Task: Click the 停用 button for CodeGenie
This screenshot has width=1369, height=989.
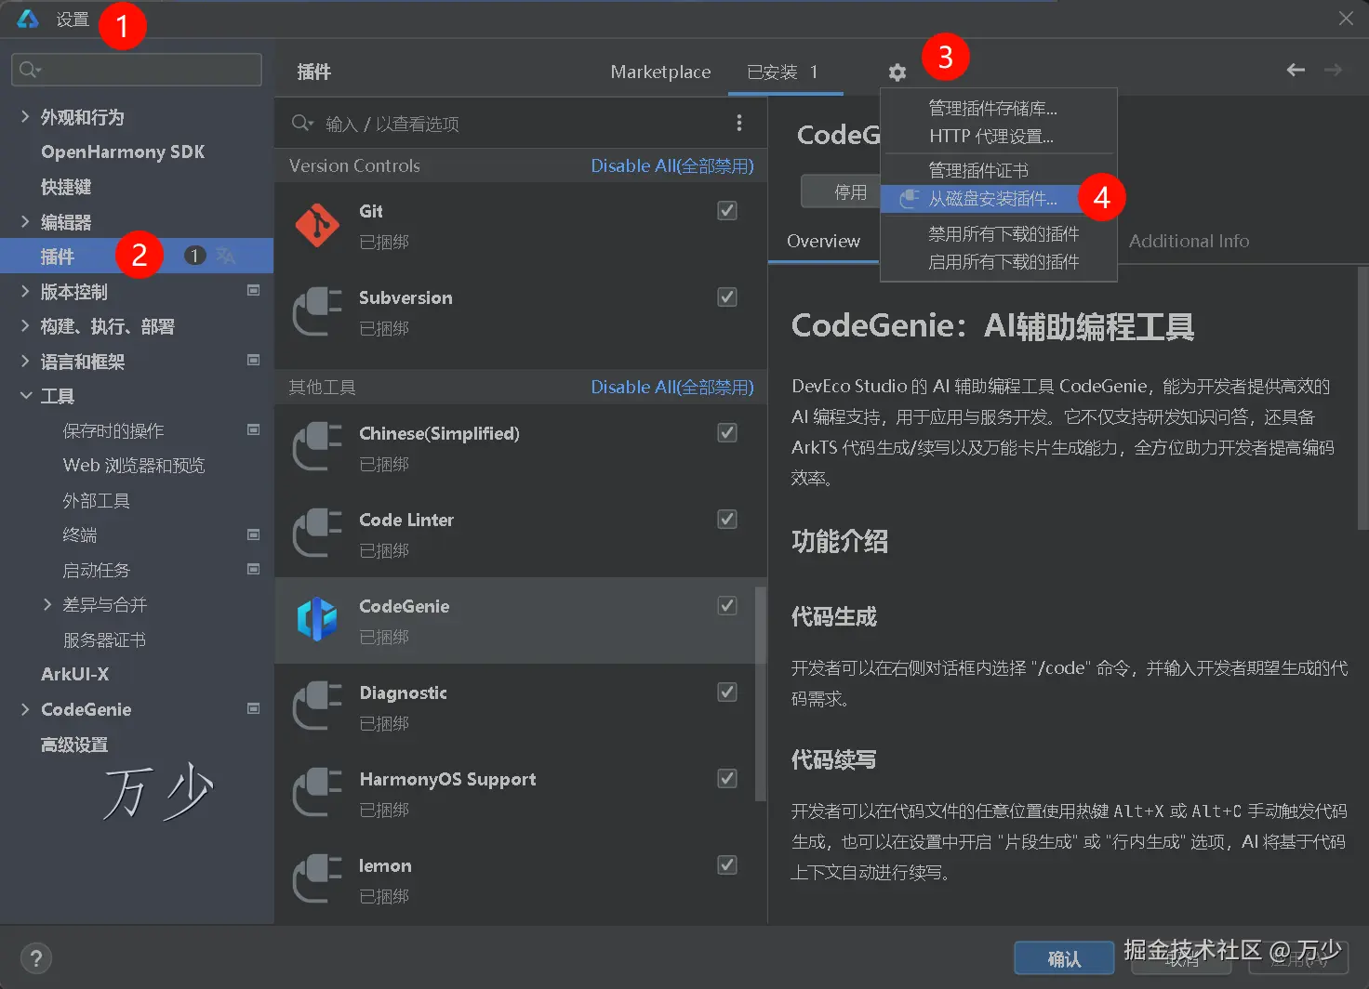Action: [x=841, y=191]
